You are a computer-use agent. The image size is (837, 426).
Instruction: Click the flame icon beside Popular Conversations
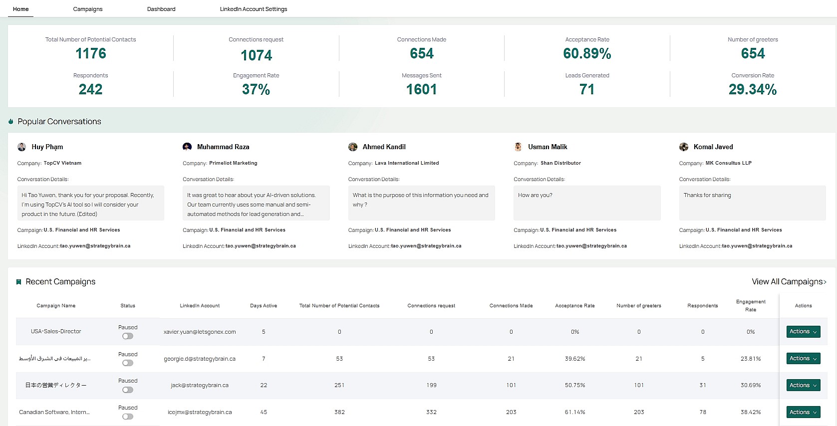[11, 122]
